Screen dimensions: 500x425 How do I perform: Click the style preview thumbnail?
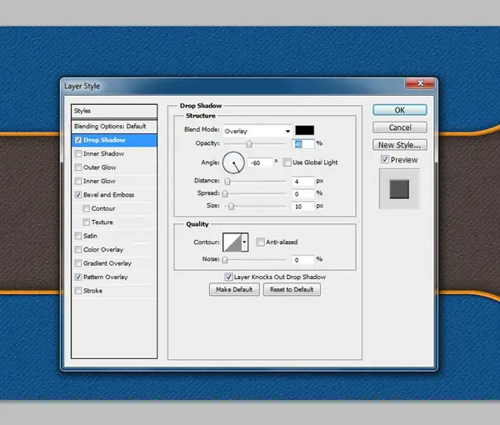399,189
